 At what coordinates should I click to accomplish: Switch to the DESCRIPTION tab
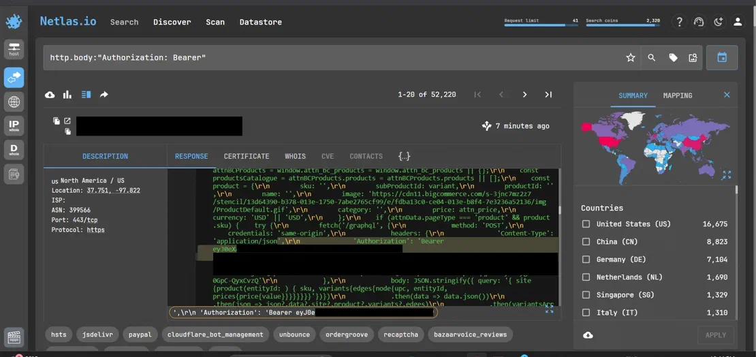pyautogui.click(x=105, y=156)
